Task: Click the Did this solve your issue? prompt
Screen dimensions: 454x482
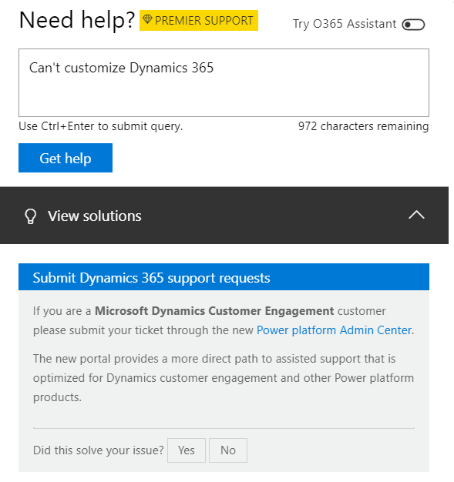Action: pos(98,450)
